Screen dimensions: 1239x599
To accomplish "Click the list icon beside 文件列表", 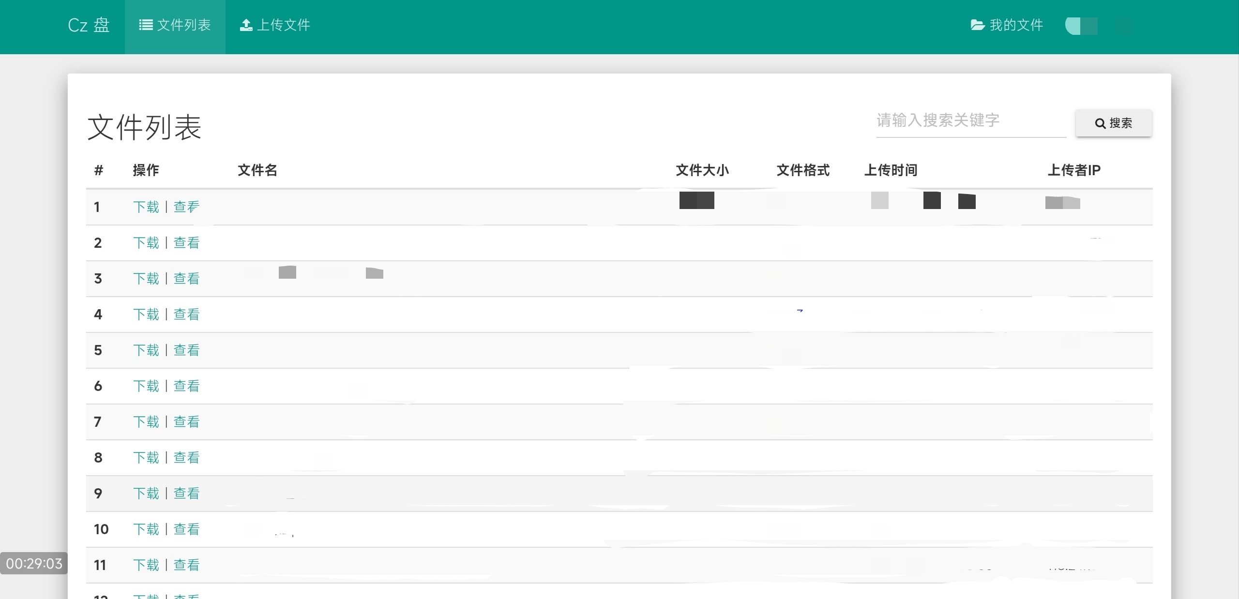I will pyautogui.click(x=146, y=25).
